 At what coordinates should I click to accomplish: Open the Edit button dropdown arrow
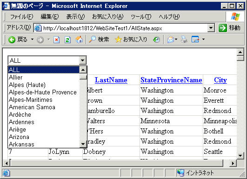pyautogui.click(x=203, y=39)
